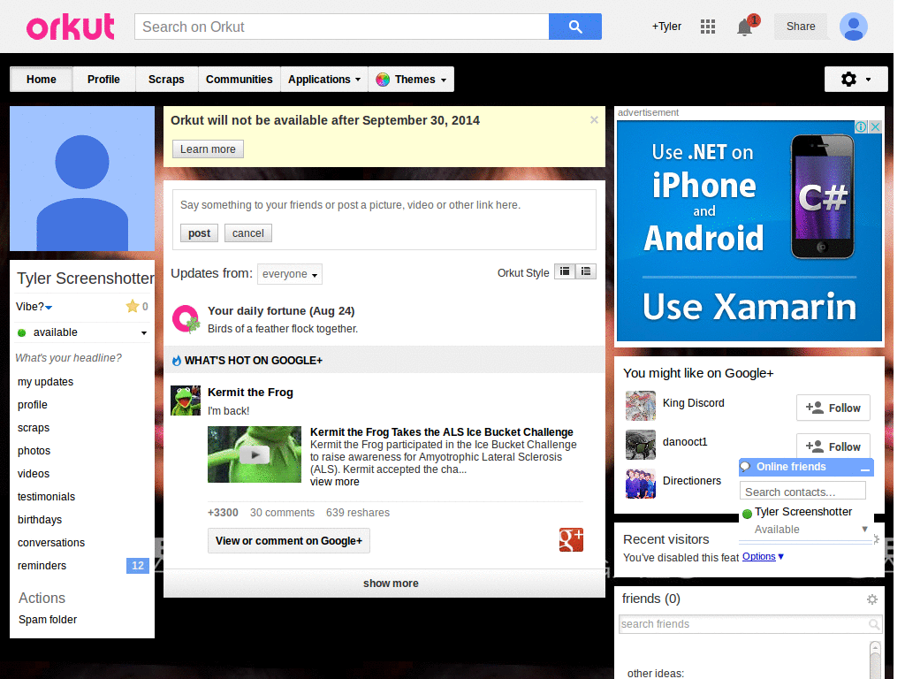Dismiss the Orkut shutdown notice

click(x=594, y=120)
